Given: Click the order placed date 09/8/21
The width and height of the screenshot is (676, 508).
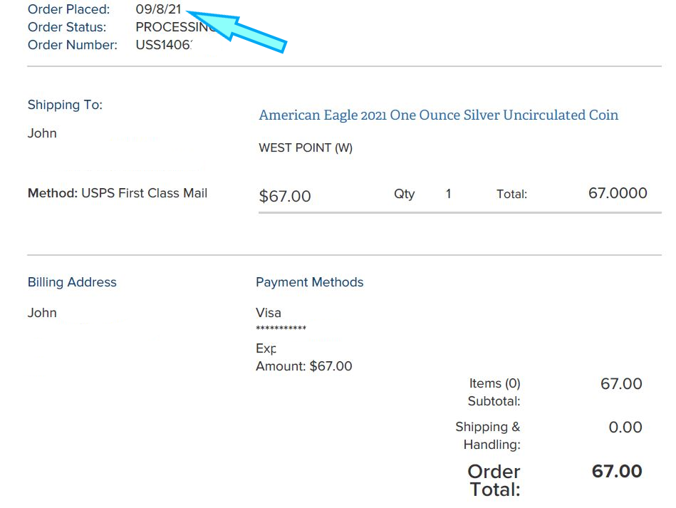Looking at the screenshot, I should click(158, 10).
